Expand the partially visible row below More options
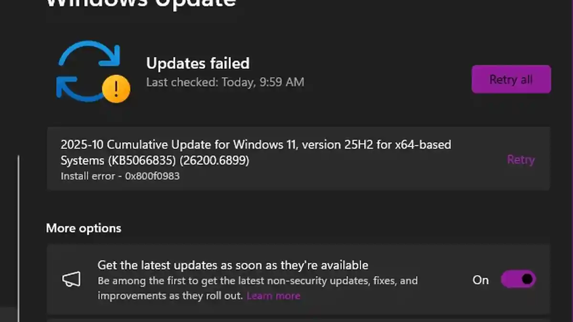Viewport: 573px width, 322px height. tap(298, 319)
